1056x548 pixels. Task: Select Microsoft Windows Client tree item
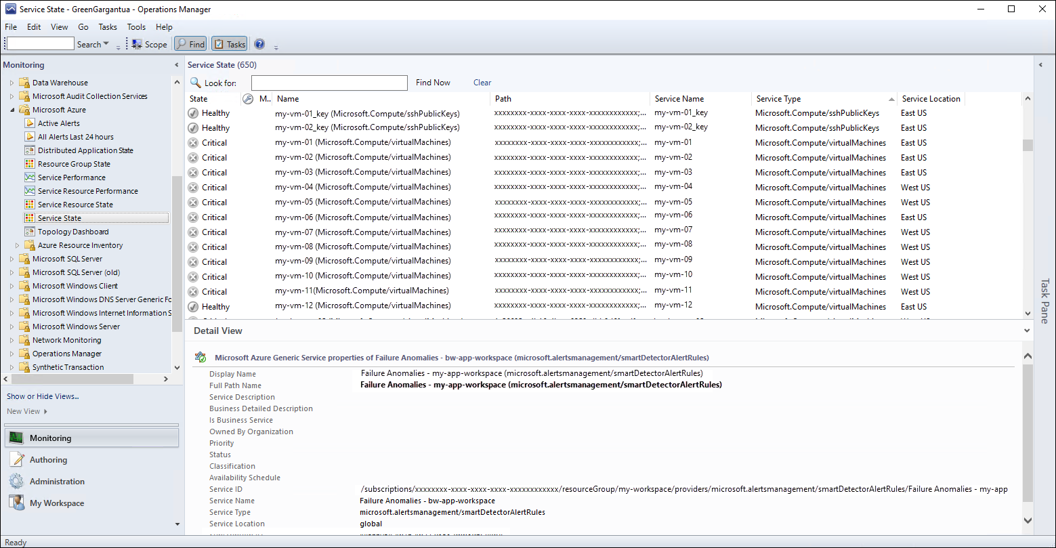click(75, 286)
